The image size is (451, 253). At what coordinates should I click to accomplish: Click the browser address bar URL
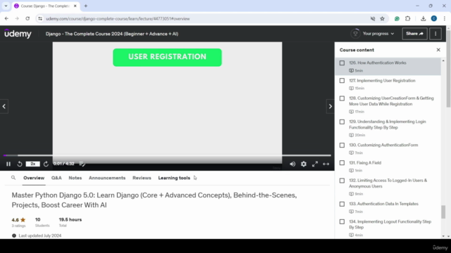[118, 19]
